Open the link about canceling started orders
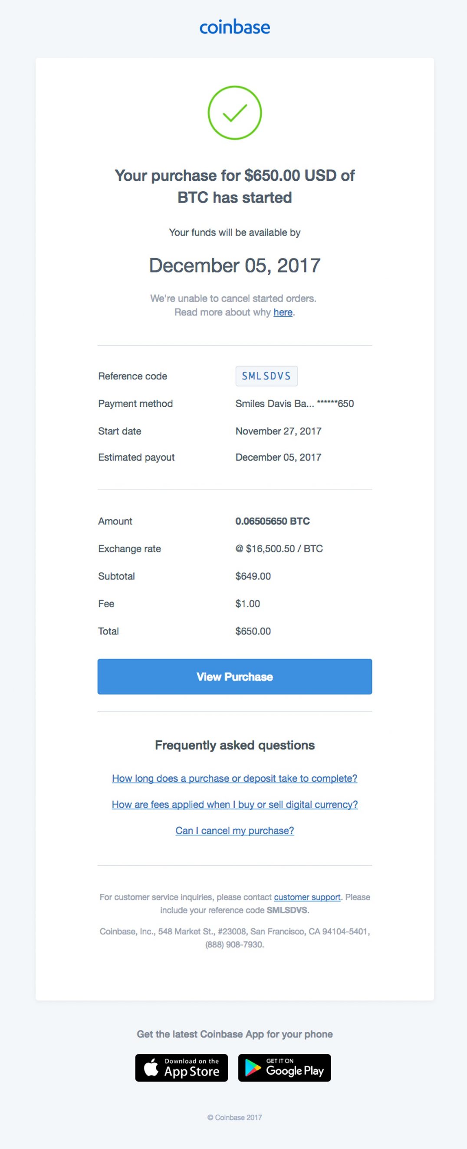This screenshot has width=467, height=1149. [283, 312]
